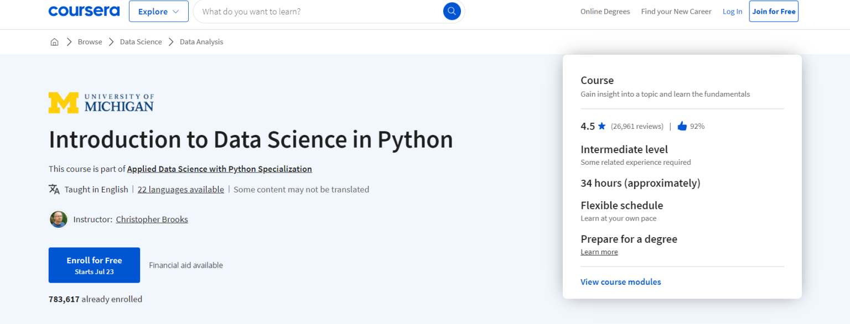Click the home breadcrumb icon
This screenshot has width=850, height=324.
tap(54, 42)
